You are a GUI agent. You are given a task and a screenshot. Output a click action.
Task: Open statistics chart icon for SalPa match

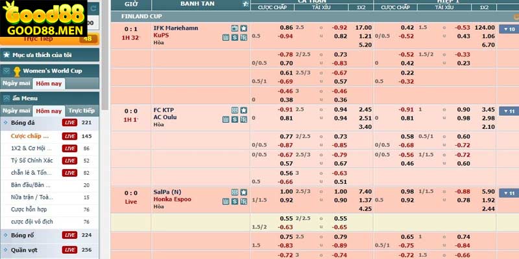pyautogui.click(x=226, y=201)
